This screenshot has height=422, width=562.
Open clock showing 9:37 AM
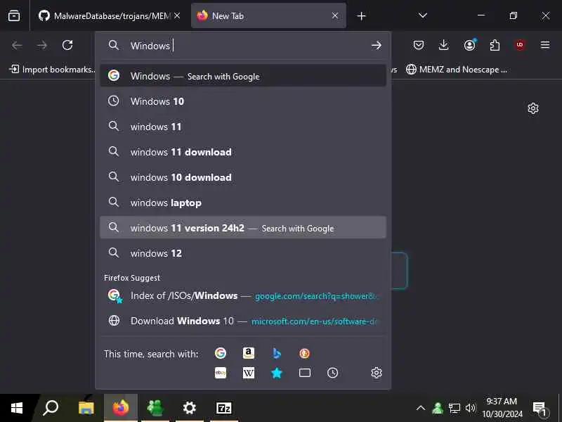tap(502, 408)
